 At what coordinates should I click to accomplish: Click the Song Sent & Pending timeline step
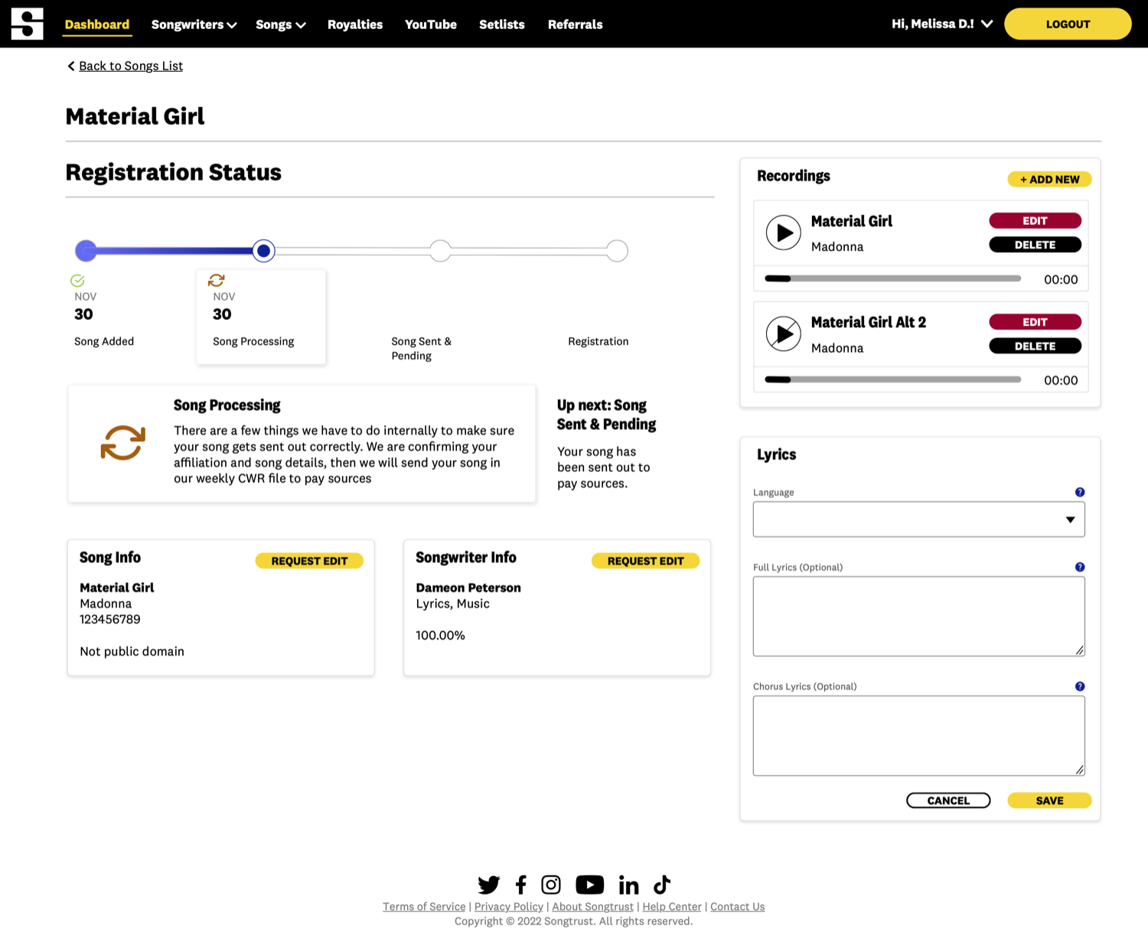click(440, 250)
